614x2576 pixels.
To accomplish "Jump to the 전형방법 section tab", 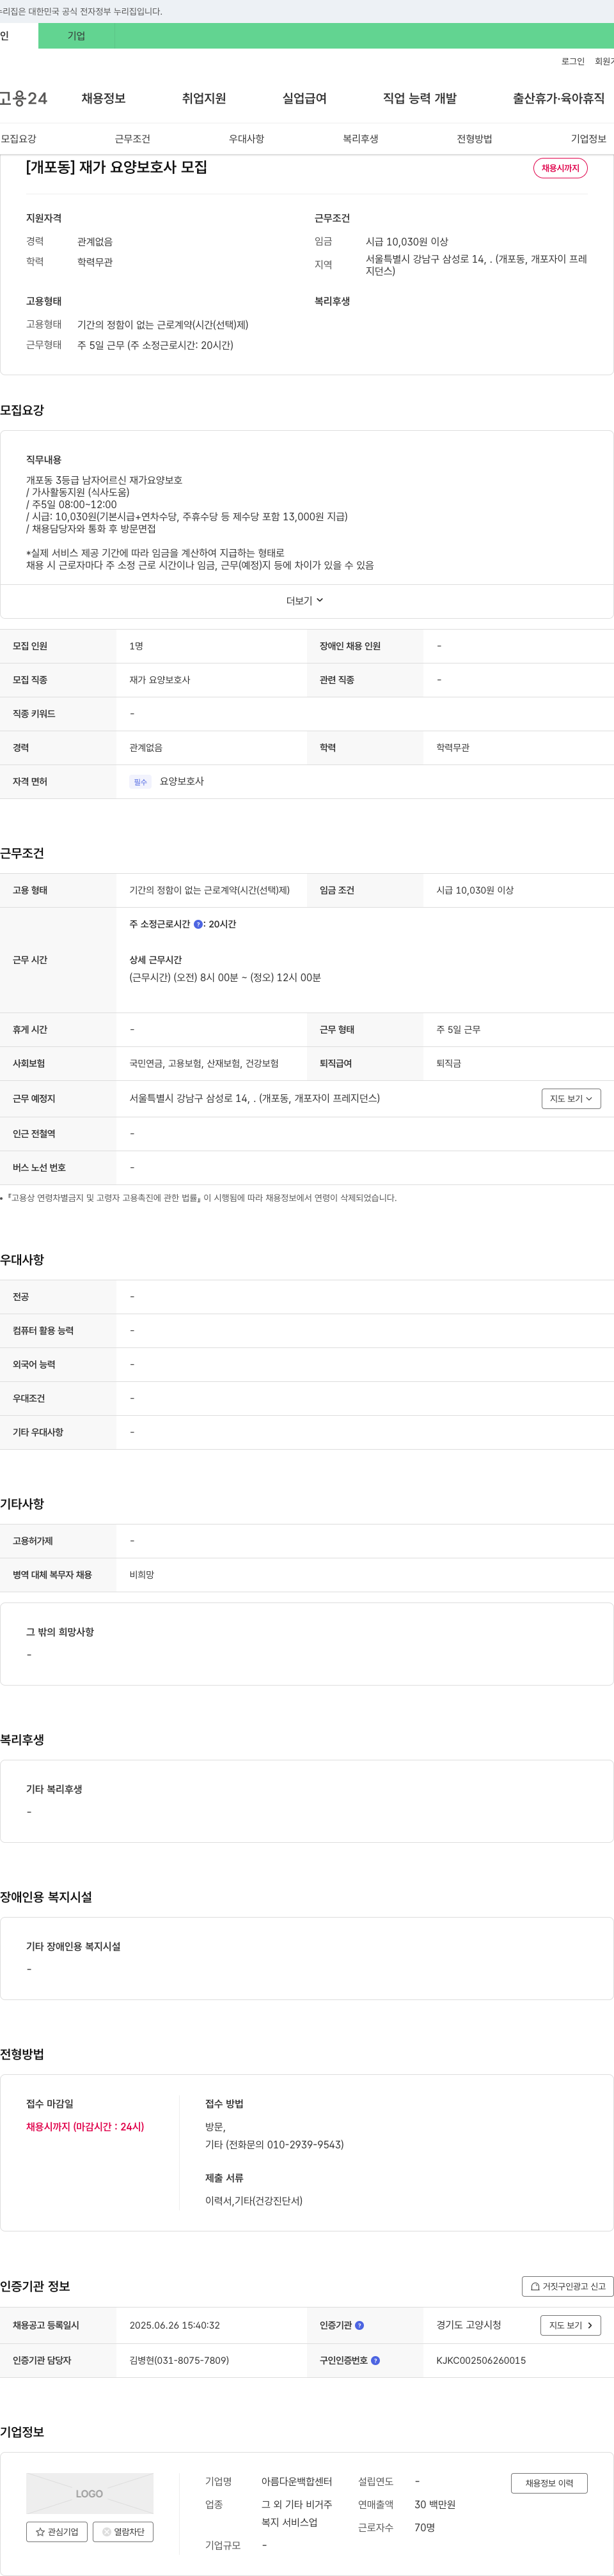I will point(474,139).
